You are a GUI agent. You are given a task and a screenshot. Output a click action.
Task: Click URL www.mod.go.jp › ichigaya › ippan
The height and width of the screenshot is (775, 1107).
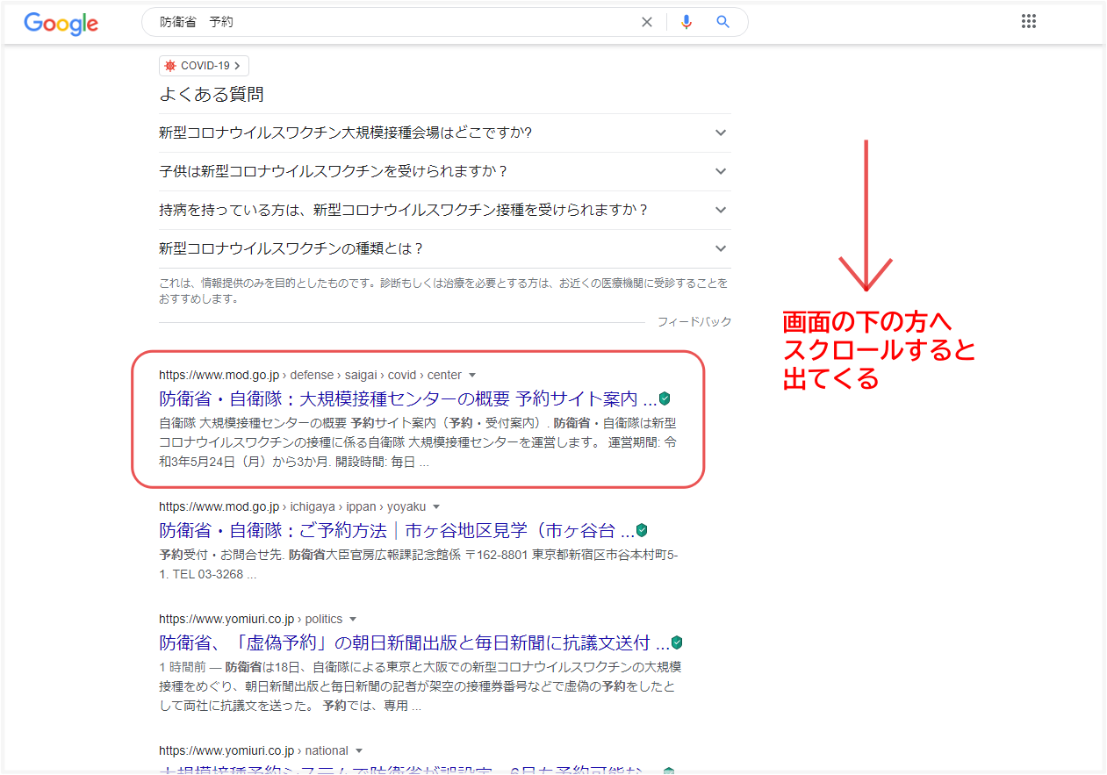click(292, 507)
